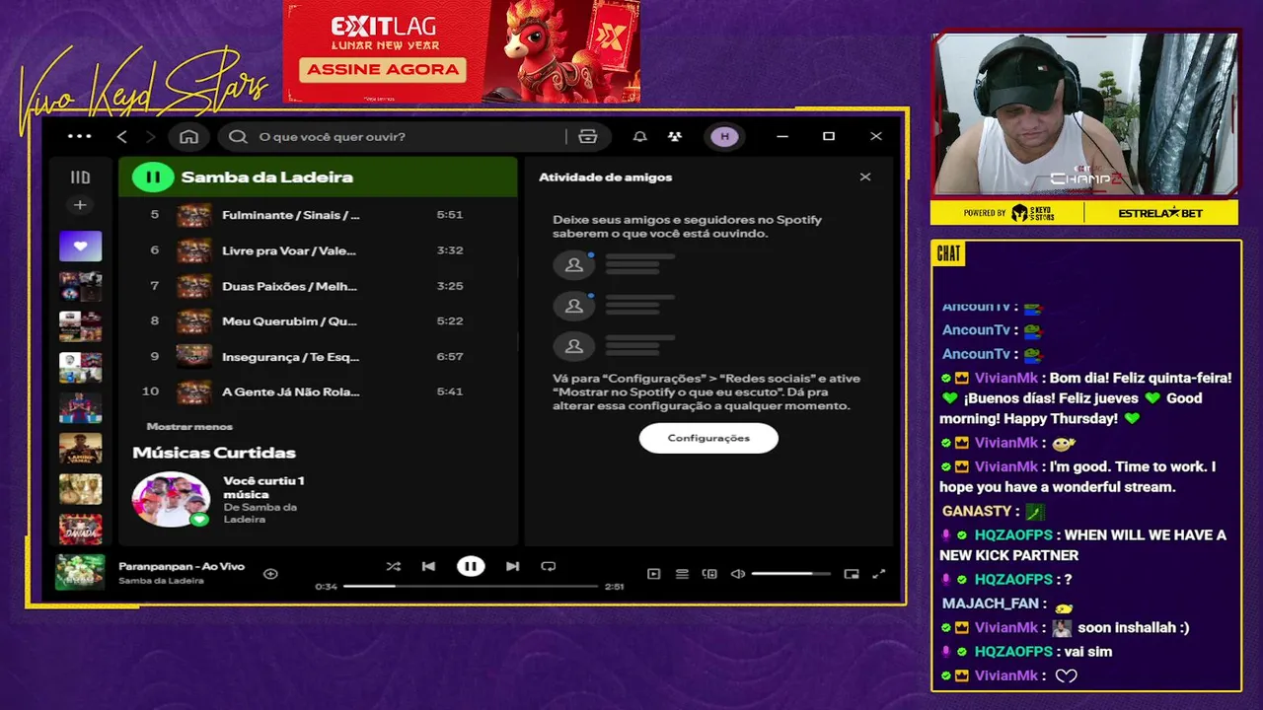Open the profile avatar 'H' menu
1263x710 pixels.
(x=725, y=136)
